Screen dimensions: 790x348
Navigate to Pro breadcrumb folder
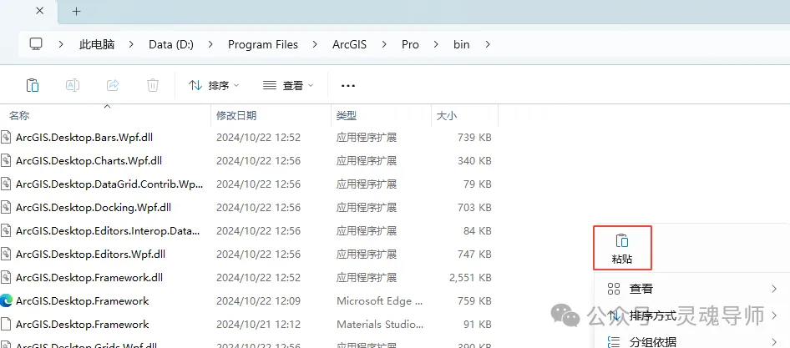point(410,44)
